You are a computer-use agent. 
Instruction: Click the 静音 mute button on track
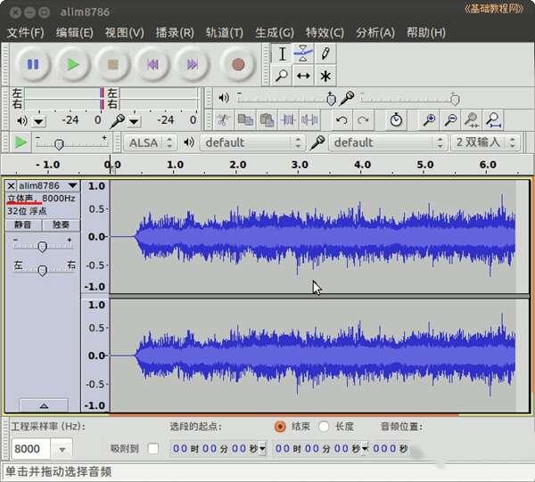coord(23,225)
